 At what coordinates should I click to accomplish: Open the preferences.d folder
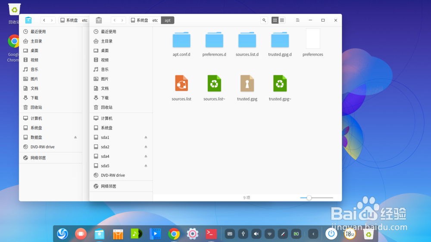214,40
